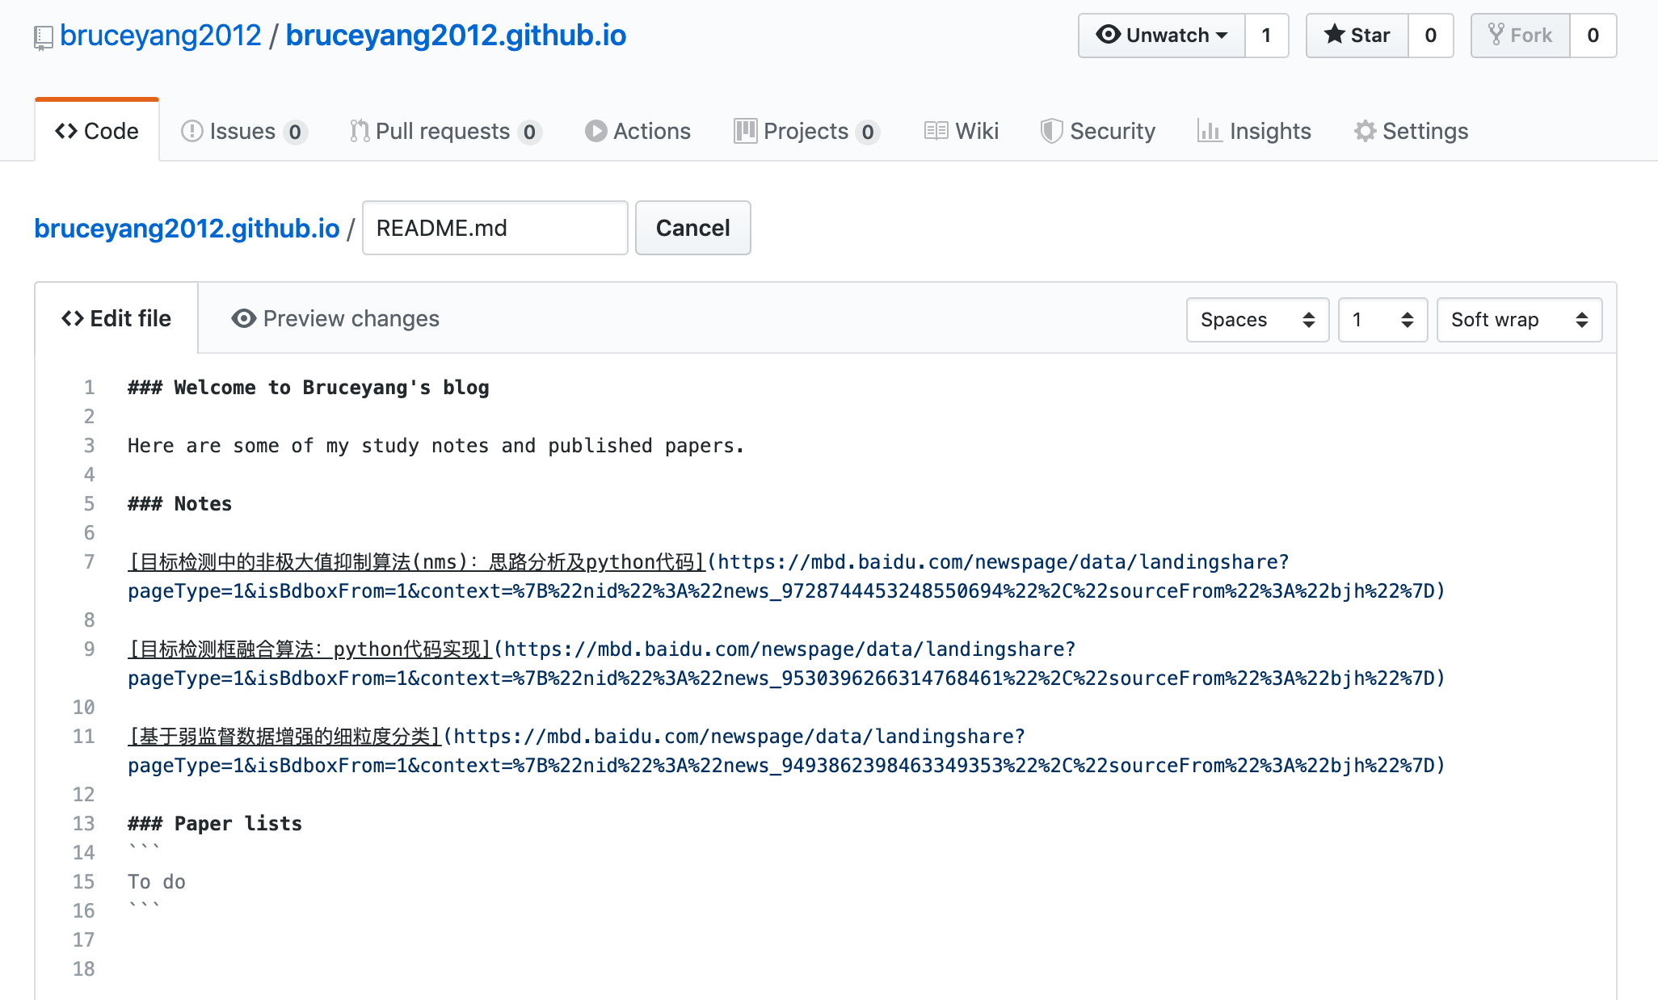This screenshot has height=1000, width=1658.
Task: Click the Security shield icon
Action: pyautogui.click(x=1051, y=131)
